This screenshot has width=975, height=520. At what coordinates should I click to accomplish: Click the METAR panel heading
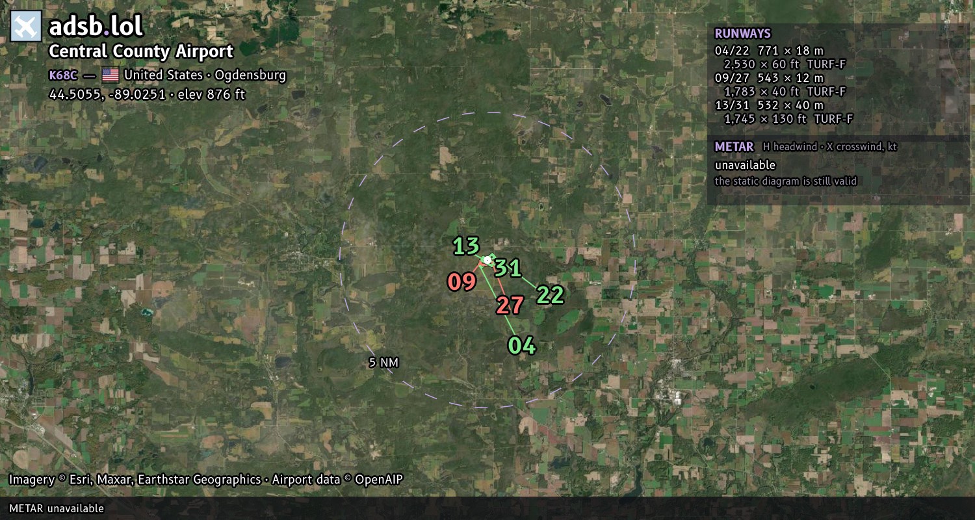(x=734, y=147)
